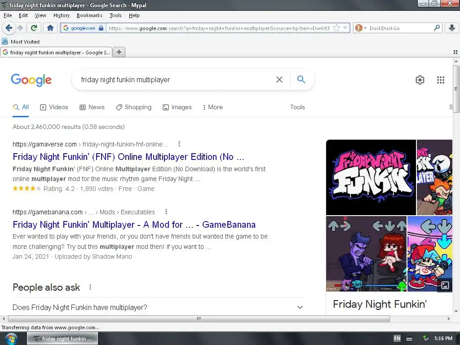Viewport: 460px width, 345px height.
Task: Go forward to the next page
Action: (x=20, y=28)
